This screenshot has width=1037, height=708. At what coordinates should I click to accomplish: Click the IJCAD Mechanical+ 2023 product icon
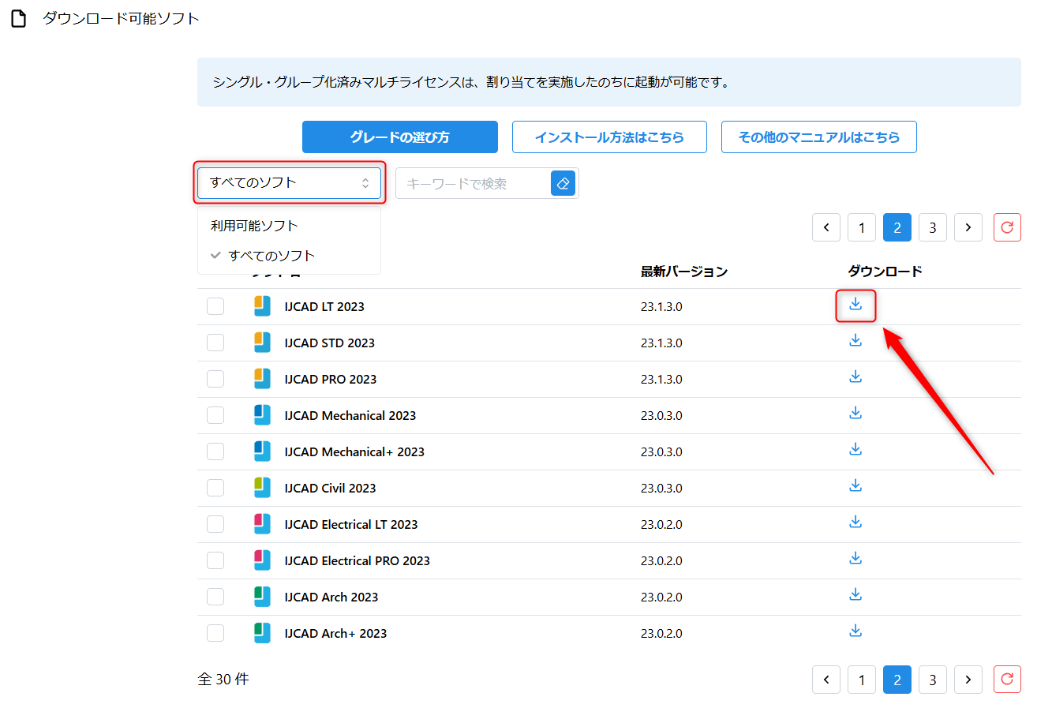pyautogui.click(x=262, y=451)
